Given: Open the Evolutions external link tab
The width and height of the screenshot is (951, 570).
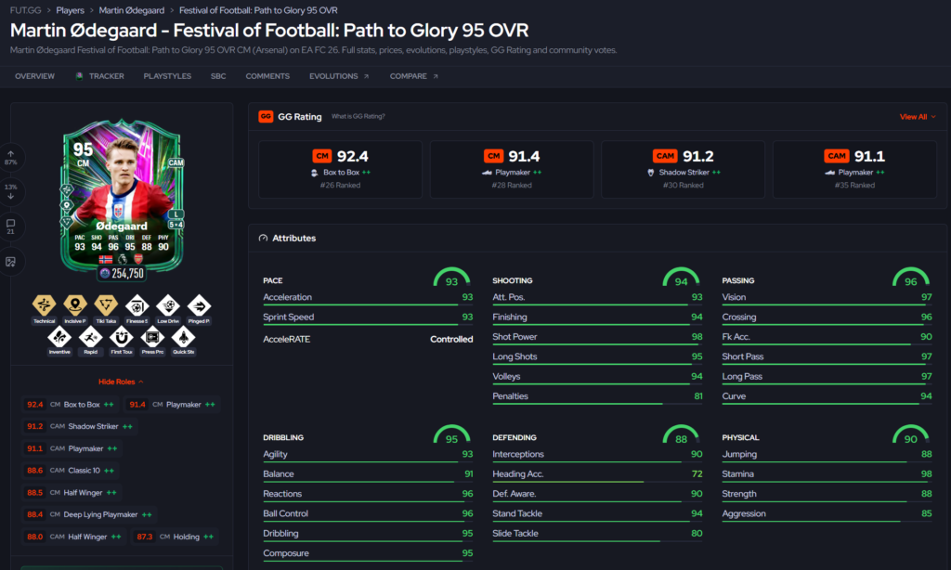Looking at the screenshot, I should pyautogui.click(x=338, y=76).
